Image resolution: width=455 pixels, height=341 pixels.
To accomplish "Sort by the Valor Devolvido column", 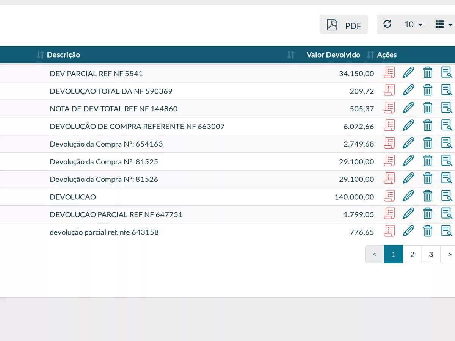I will tap(333, 55).
